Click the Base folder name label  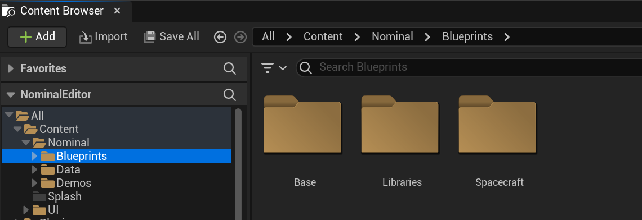(305, 182)
